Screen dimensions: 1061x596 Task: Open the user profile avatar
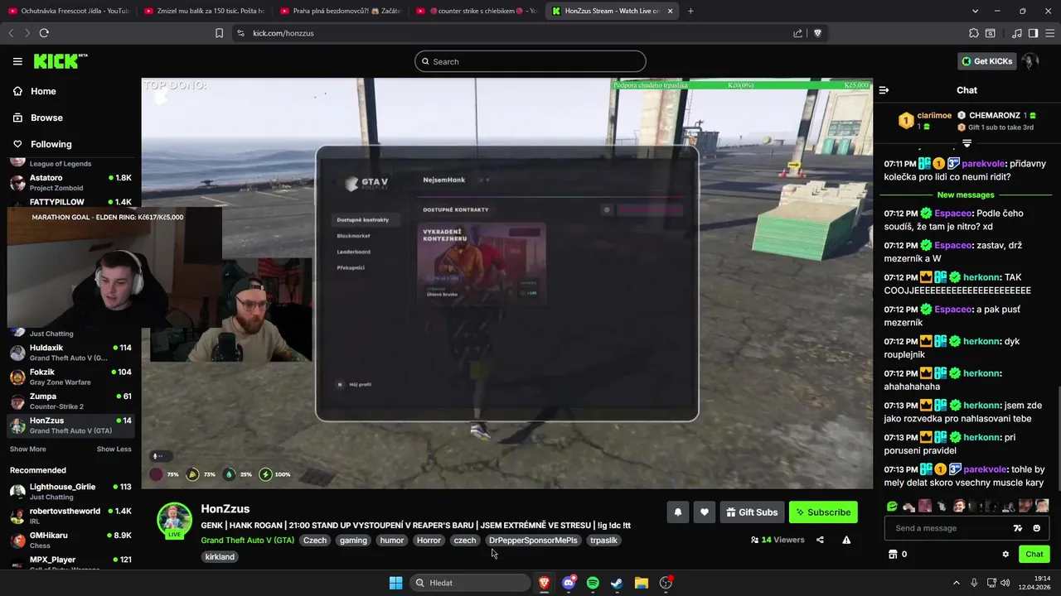tap(1030, 61)
